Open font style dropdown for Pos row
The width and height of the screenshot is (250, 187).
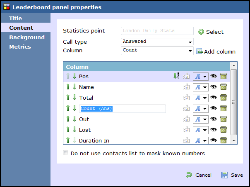click(x=201, y=77)
